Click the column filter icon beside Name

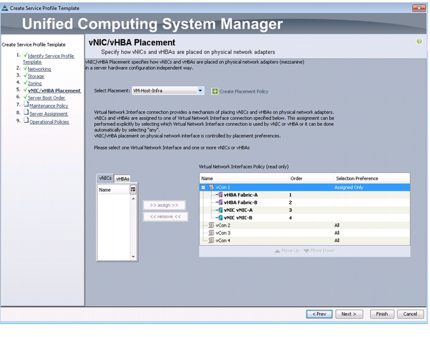coord(133,189)
